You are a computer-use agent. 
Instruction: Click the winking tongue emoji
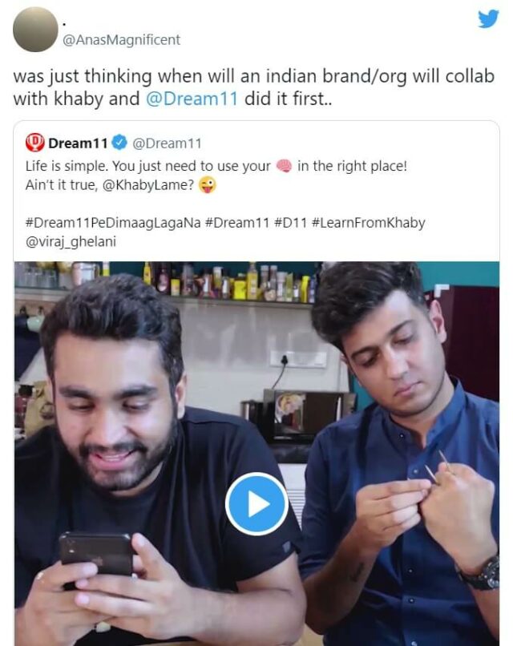tap(208, 185)
